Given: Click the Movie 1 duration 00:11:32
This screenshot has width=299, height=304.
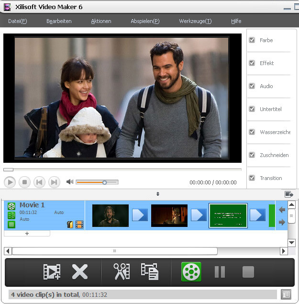Looking at the screenshot, I should point(28,213).
